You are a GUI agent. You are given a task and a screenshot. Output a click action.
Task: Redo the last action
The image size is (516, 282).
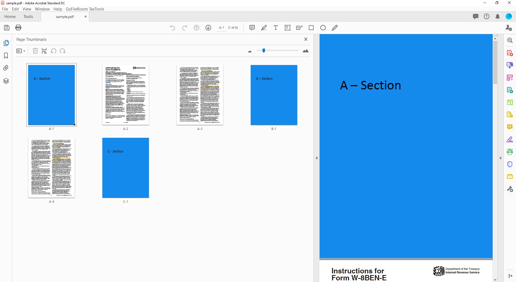[x=185, y=28]
